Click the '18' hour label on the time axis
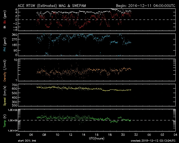The image size is (179, 143). point(110,135)
